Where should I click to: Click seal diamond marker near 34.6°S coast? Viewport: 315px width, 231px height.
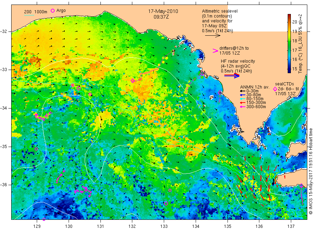point(220,93)
